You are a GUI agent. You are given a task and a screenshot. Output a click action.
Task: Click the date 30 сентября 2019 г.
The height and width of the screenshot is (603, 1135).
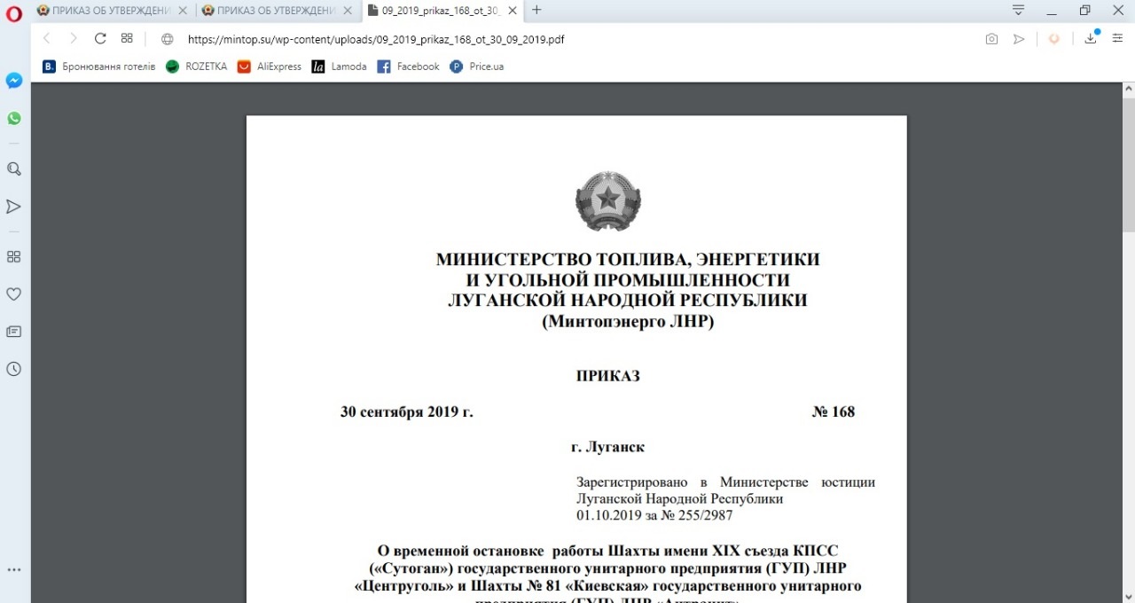coord(407,411)
